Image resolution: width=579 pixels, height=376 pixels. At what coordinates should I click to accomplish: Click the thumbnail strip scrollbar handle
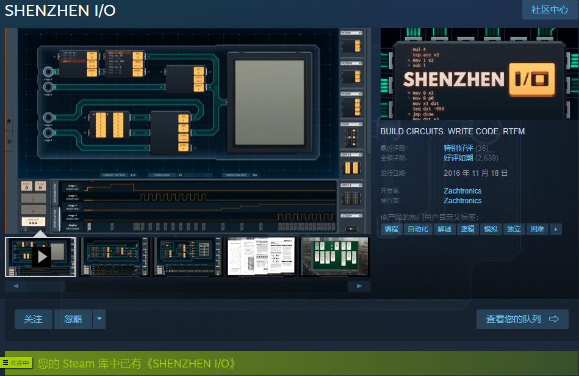click(x=46, y=286)
